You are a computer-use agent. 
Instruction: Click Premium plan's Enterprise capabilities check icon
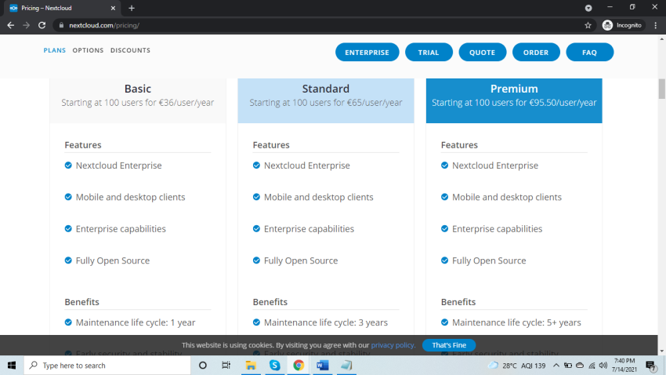[444, 228]
